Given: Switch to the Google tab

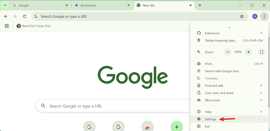Looking at the screenshot, I should (40, 5).
